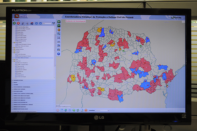Click the green chat bubble icon
Viewport: 197px width, 131px height.
coord(74,110)
